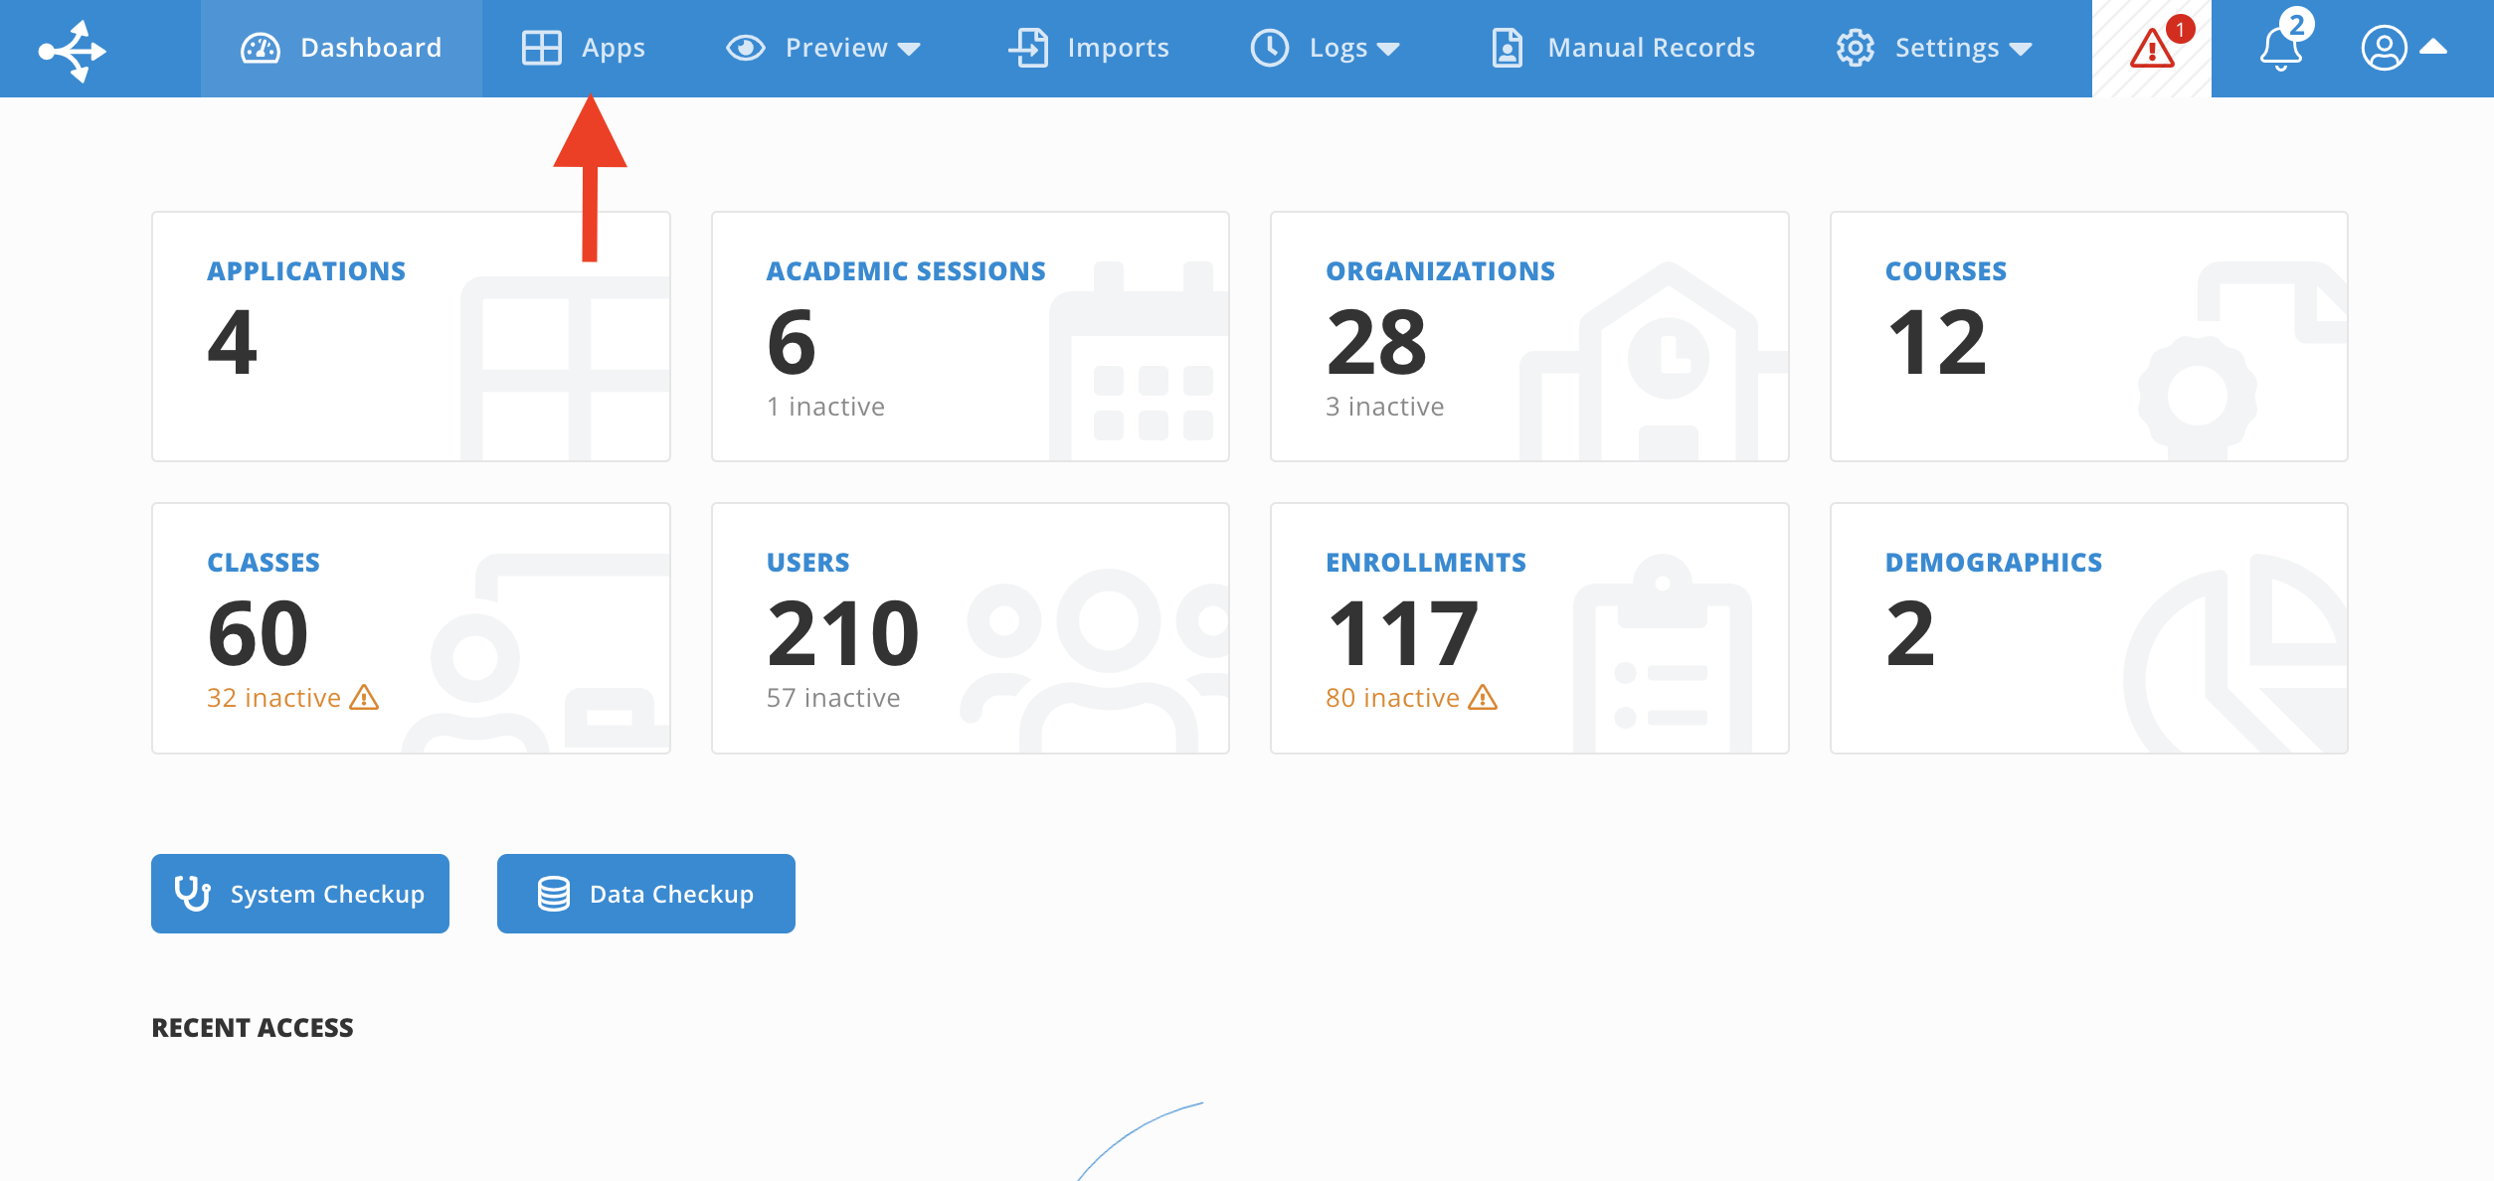The image size is (2494, 1181).
Task: Click the Courses count 12
Action: [1937, 342]
